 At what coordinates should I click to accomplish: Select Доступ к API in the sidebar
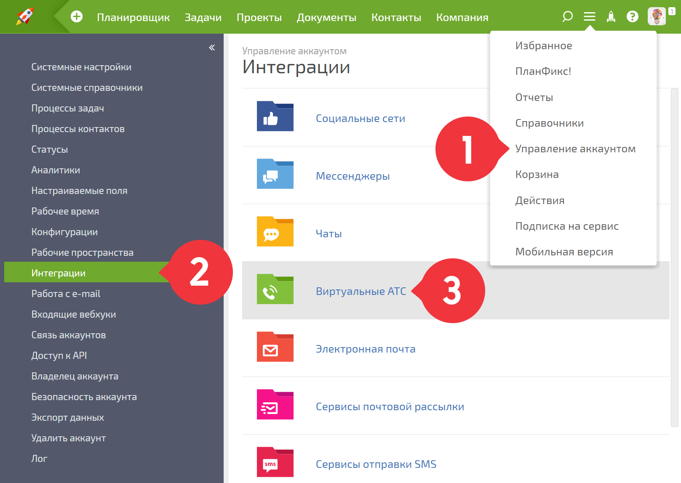(x=59, y=356)
